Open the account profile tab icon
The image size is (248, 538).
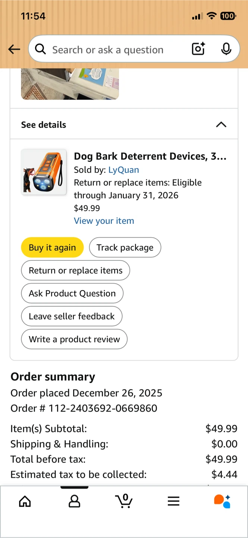(x=74, y=501)
